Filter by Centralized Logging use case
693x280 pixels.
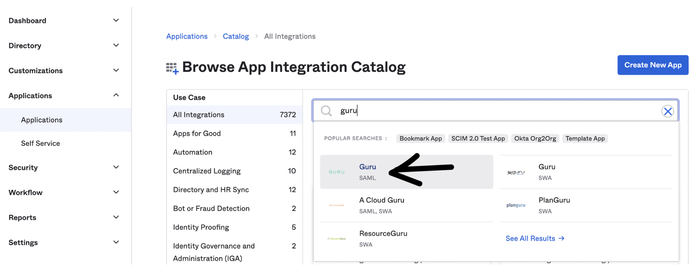(x=234, y=171)
